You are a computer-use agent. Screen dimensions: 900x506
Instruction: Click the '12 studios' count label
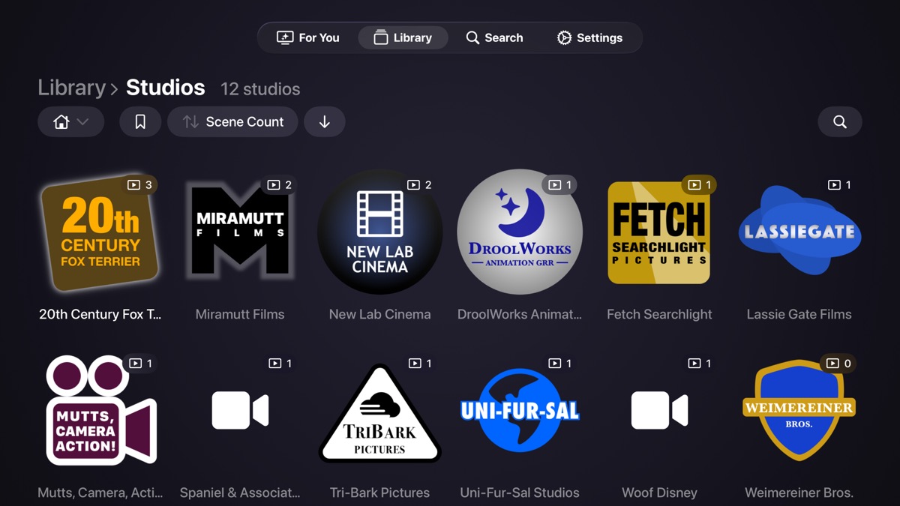coord(260,89)
